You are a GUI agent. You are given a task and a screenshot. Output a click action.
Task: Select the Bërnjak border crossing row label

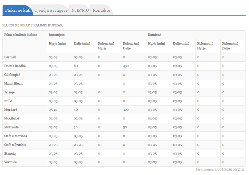tap(10, 57)
